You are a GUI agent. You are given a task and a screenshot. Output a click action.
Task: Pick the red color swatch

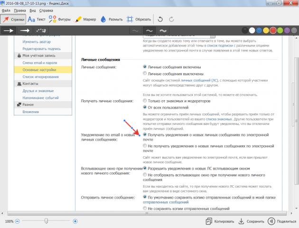[x=273, y=30]
